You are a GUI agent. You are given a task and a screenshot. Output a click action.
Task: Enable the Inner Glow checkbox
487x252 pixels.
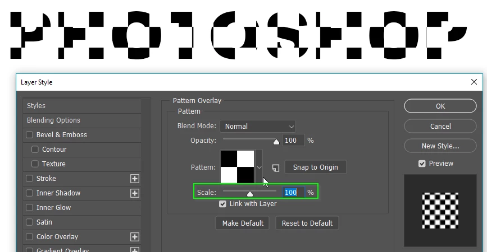pyautogui.click(x=30, y=207)
